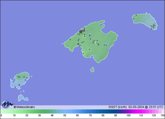
Task: Click the scale label 80
Action: click(x=103, y=115)
